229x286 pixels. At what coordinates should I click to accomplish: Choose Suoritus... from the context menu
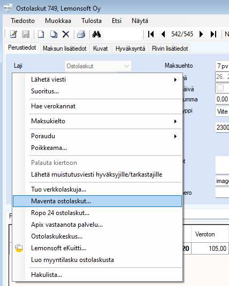click(x=97, y=91)
